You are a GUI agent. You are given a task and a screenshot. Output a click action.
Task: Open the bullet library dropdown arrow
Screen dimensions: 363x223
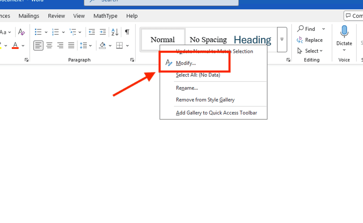[46, 32]
